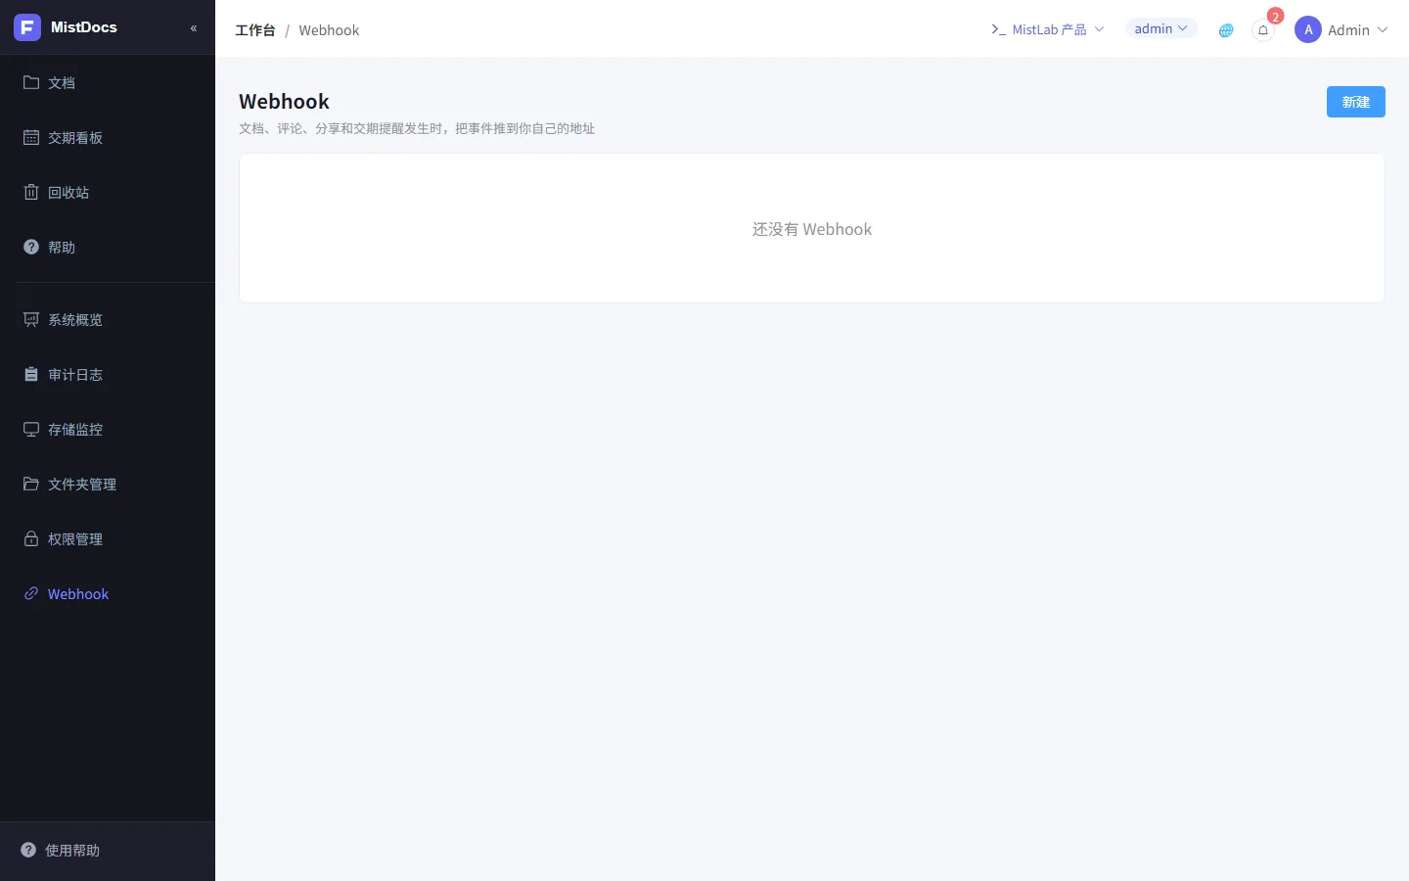This screenshot has height=881, width=1409.
Task: Open 系统概览 menu item
Action: pos(108,319)
